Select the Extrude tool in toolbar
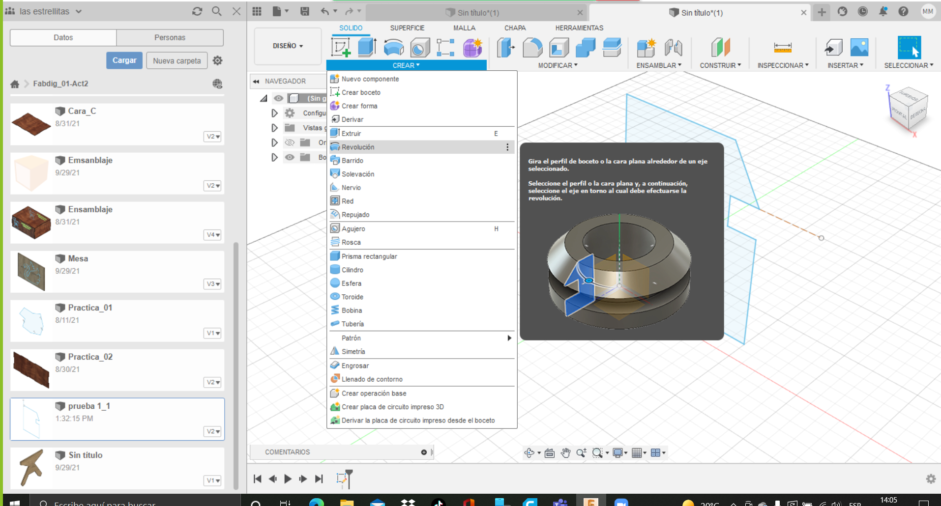This screenshot has height=506, width=941. point(367,48)
